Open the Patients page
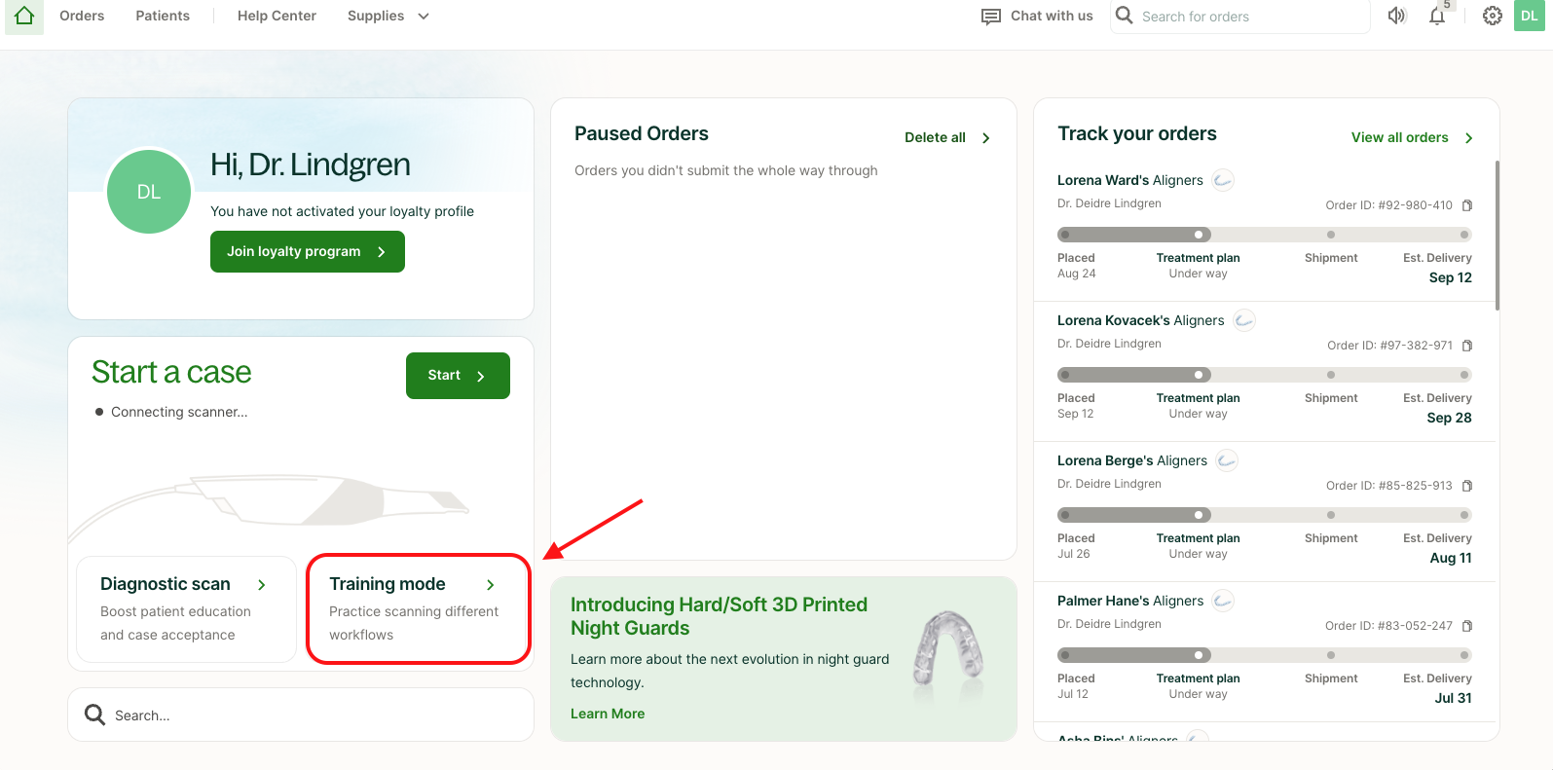 click(163, 17)
